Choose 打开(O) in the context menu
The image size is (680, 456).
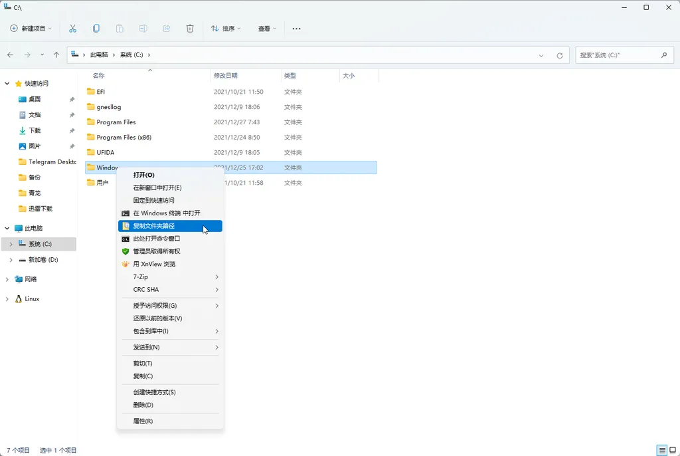tap(170, 175)
